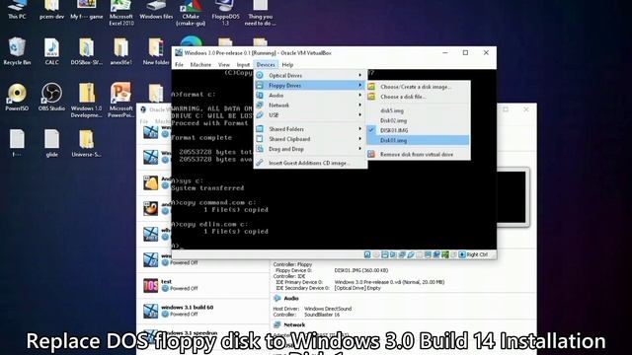Open the Audio devices submenu
This screenshot has width=632, height=355.
point(310,96)
